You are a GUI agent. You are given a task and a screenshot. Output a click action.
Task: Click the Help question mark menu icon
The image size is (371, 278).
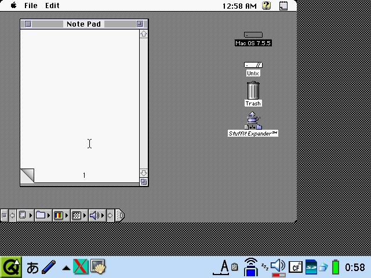(266, 6)
